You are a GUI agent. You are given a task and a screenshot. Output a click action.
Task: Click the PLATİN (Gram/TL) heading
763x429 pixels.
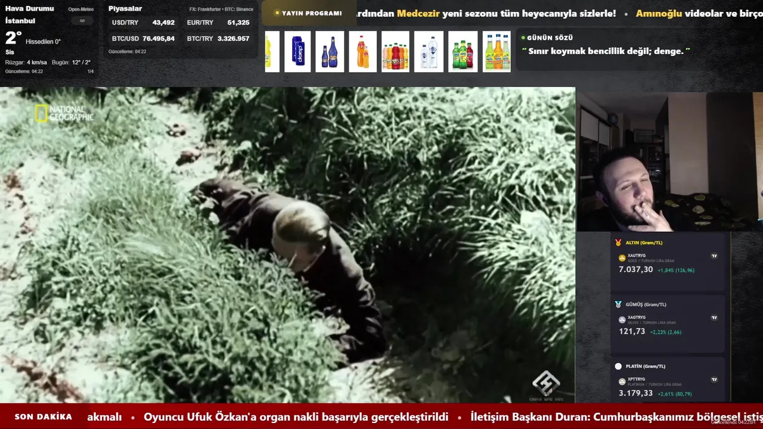click(645, 366)
